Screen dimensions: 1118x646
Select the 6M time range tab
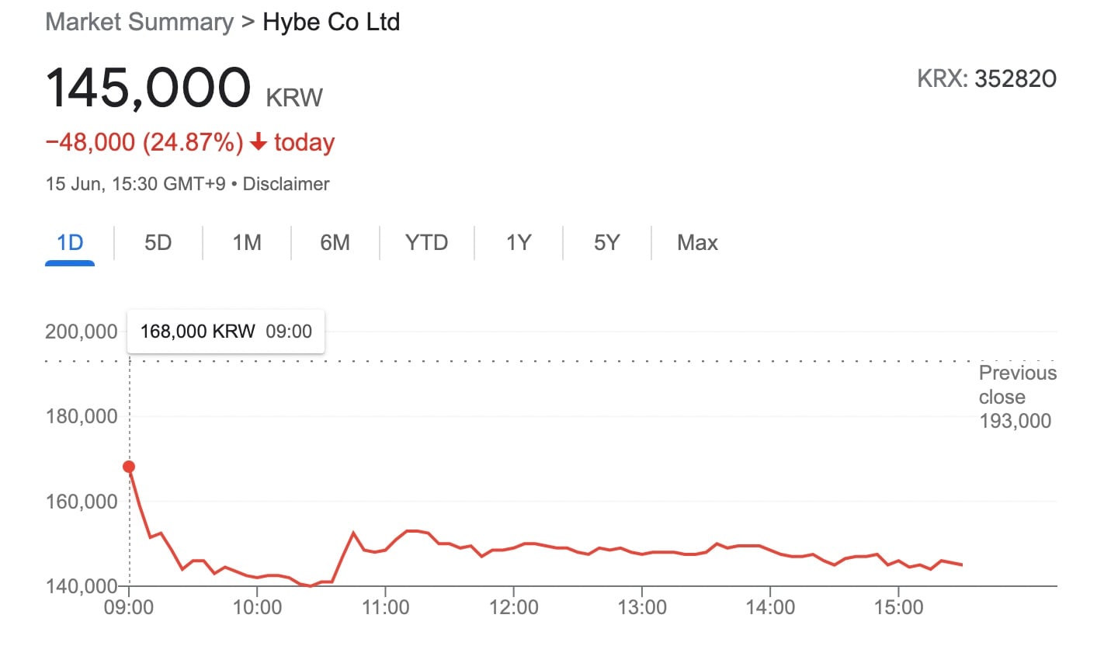click(x=335, y=243)
